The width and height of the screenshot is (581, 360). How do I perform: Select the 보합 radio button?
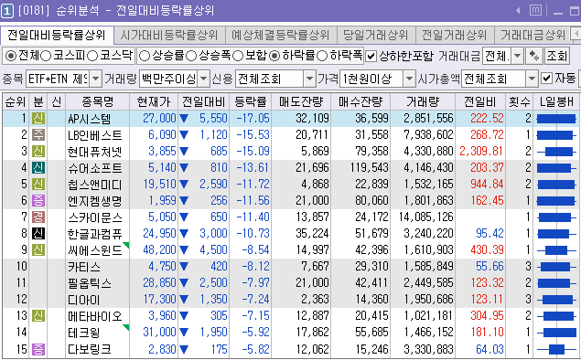coord(238,57)
